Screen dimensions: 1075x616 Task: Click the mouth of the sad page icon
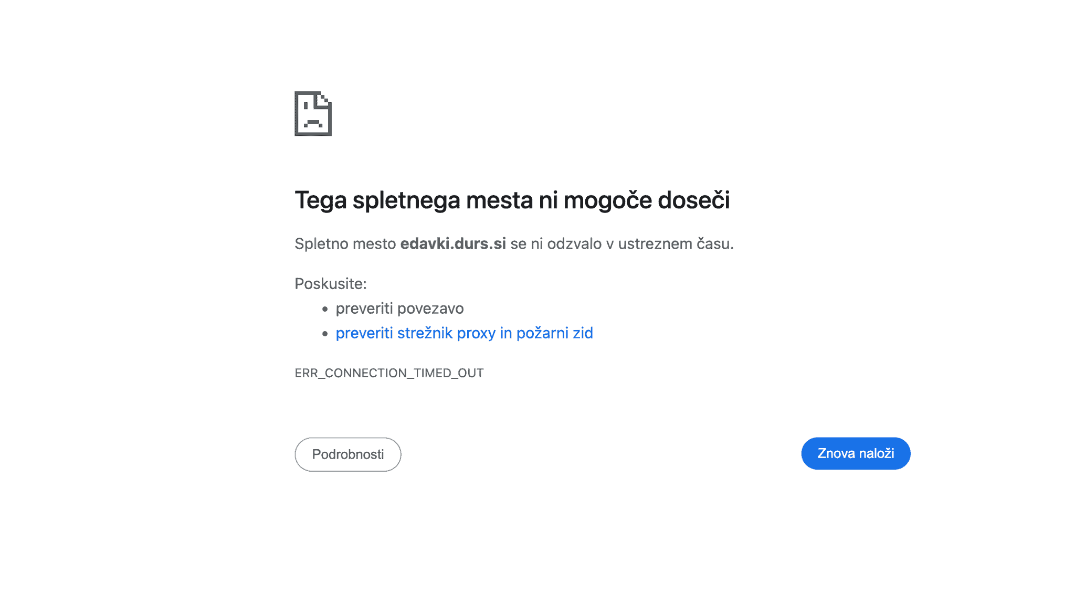[313, 122]
